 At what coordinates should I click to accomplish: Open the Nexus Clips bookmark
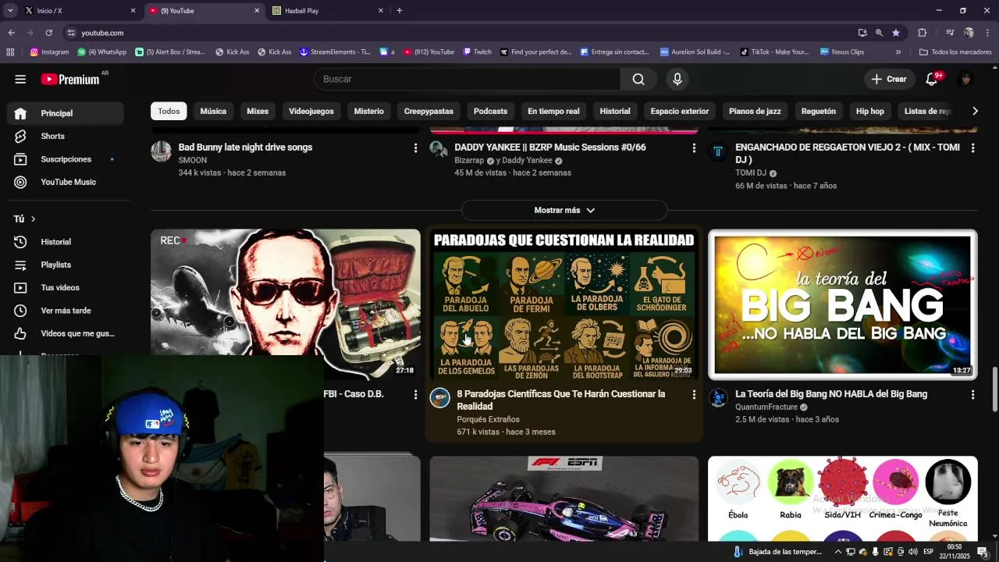[841, 52]
